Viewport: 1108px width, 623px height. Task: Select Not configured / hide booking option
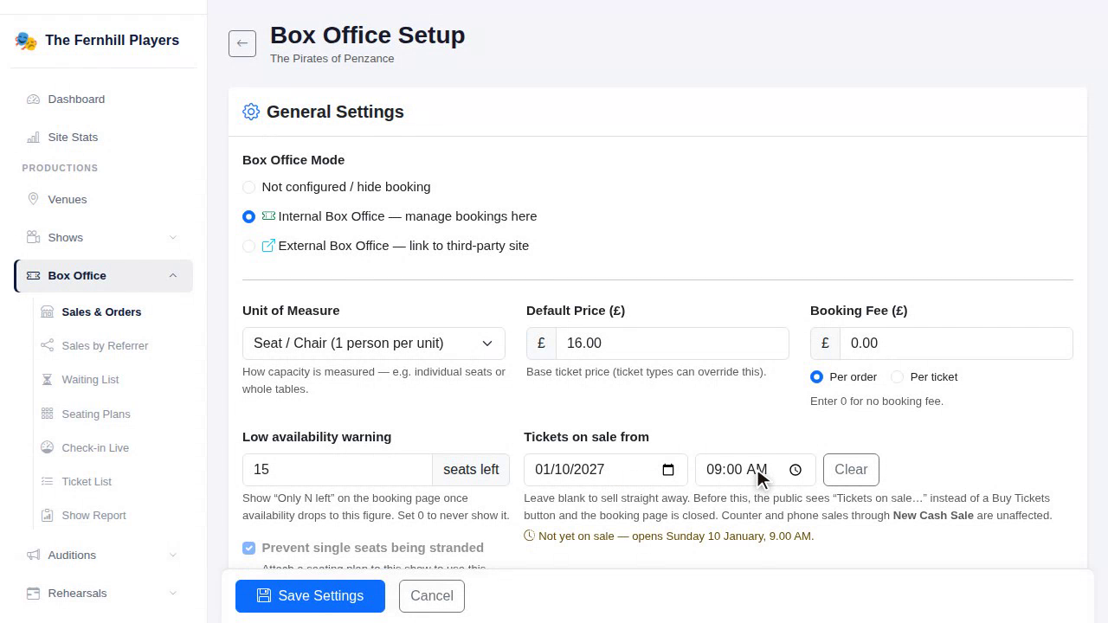[x=249, y=187]
